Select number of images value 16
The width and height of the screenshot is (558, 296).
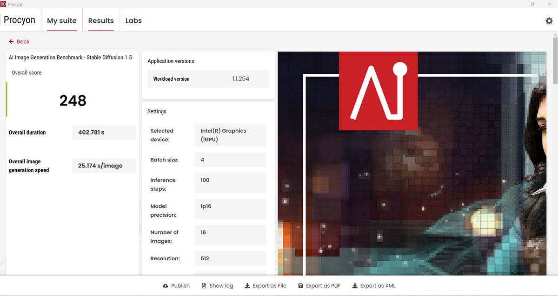[x=230, y=235]
